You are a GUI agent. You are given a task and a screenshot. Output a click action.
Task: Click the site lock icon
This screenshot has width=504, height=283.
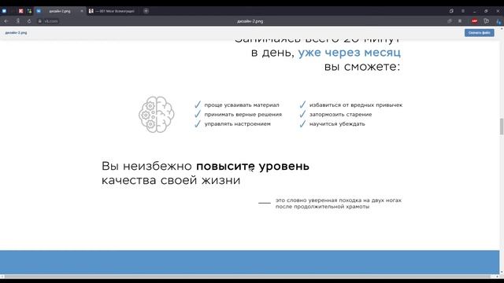click(40, 21)
